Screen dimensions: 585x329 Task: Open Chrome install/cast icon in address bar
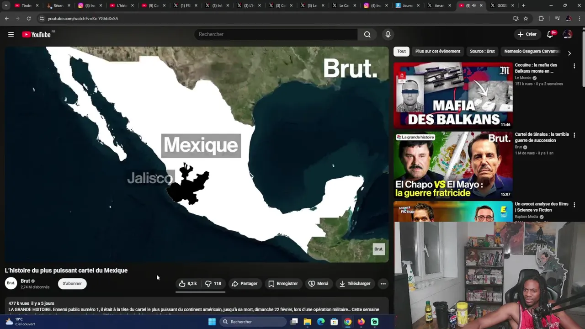click(516, 18)
